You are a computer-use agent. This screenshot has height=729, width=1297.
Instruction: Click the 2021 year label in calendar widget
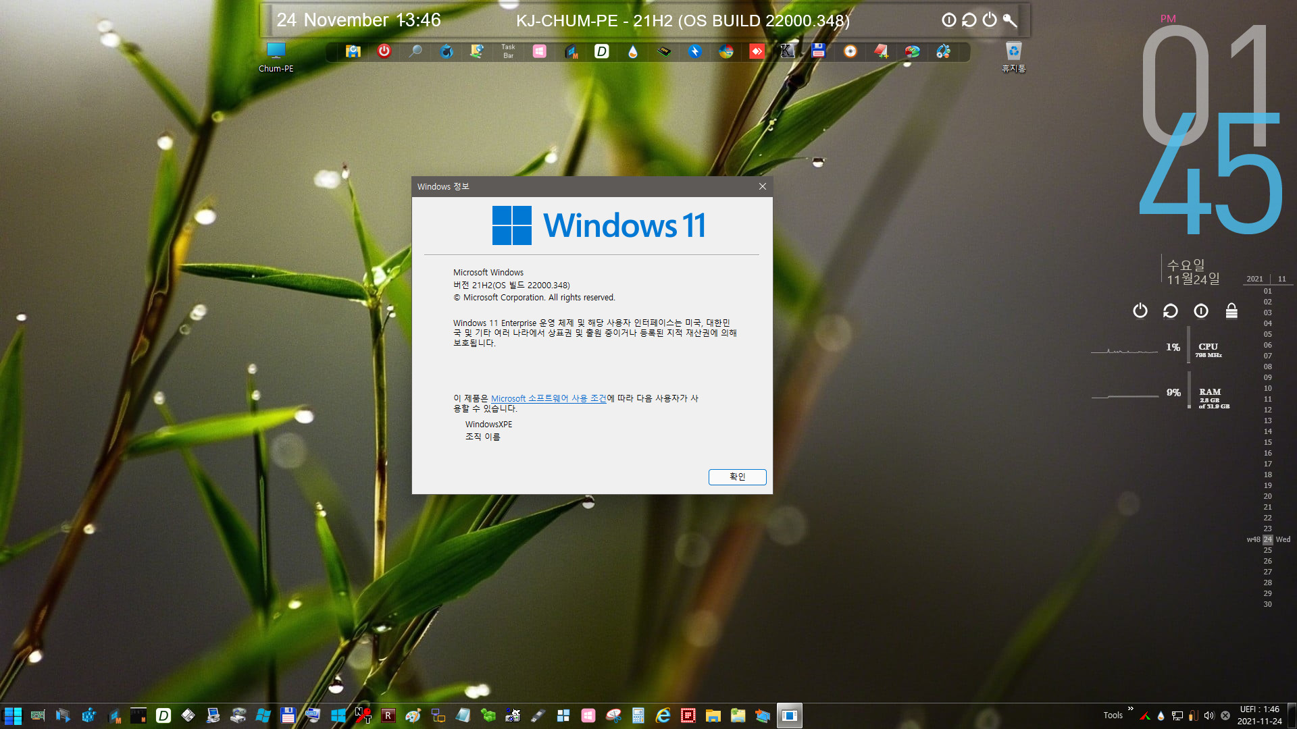click(1254, 279)
